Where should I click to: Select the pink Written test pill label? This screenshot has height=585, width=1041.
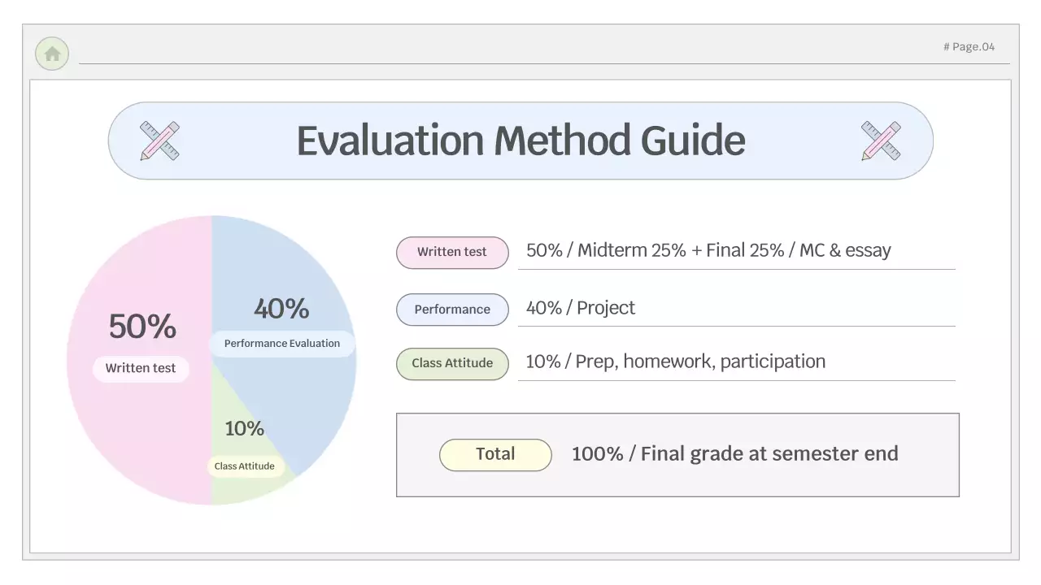452,252
